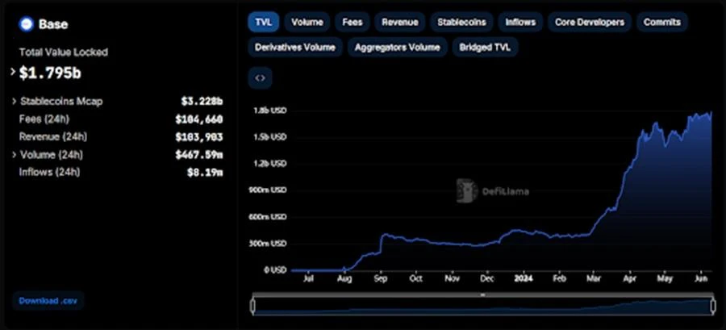Click the Sep x-axis label

380,278
